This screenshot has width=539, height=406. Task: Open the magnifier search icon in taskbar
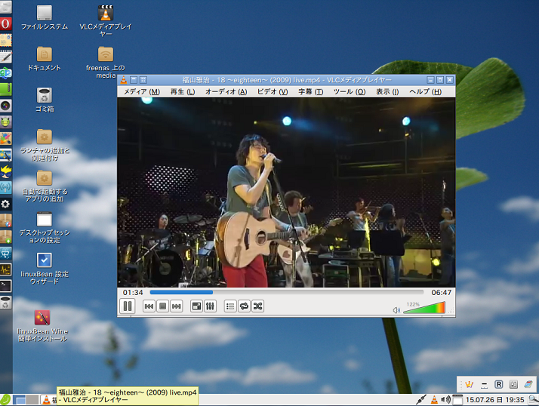click(534, 399)
